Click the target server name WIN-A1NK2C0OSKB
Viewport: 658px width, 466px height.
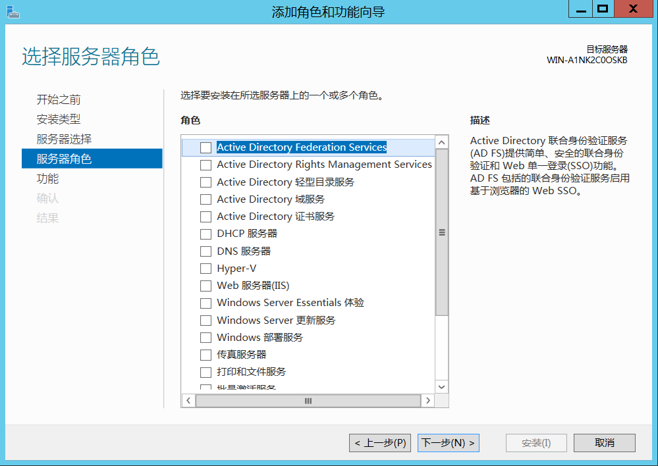[x=587, y=60]
